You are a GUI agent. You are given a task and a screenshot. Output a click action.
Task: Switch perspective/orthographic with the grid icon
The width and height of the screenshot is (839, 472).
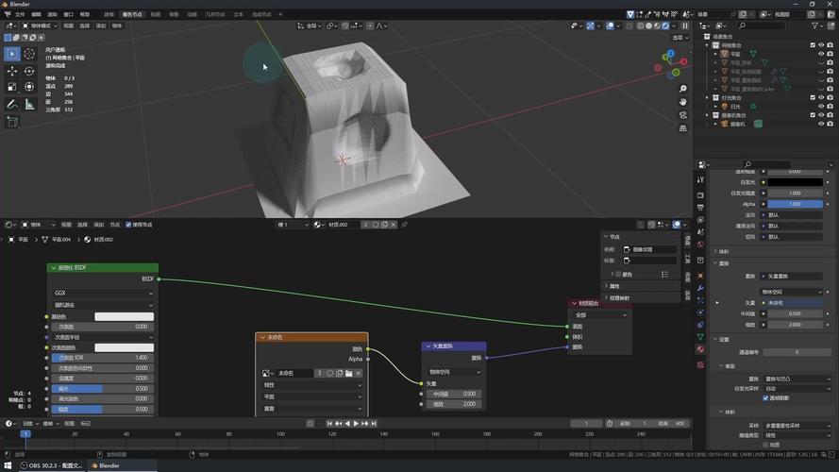[682, 128]
